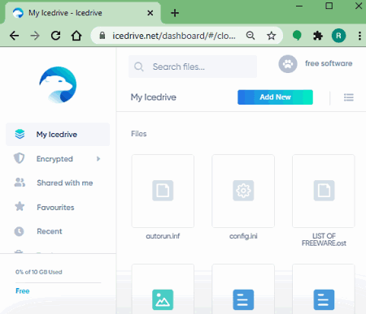Click the browser back arrow

[14, 36]
